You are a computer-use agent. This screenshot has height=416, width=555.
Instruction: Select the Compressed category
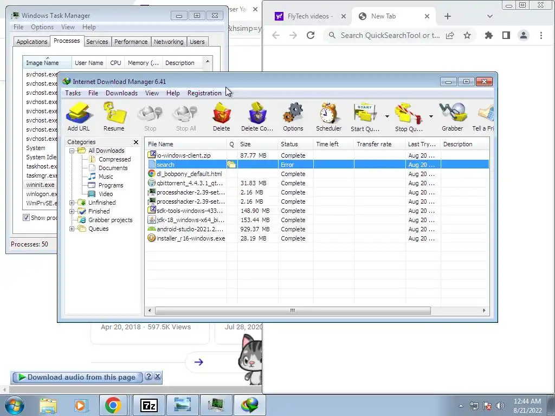tap(114, 160)
